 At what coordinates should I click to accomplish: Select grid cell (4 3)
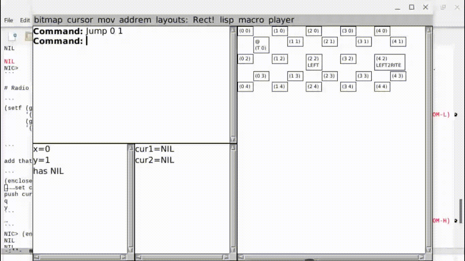[398, 76]
